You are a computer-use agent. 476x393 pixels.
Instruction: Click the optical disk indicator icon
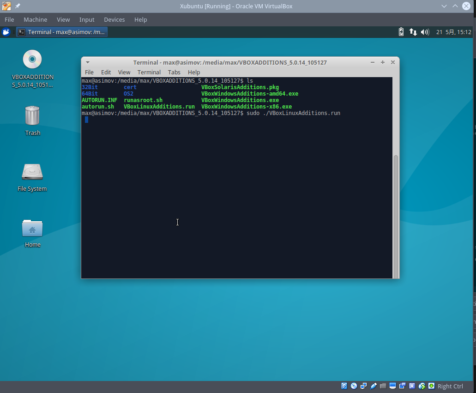pos(354,386)
